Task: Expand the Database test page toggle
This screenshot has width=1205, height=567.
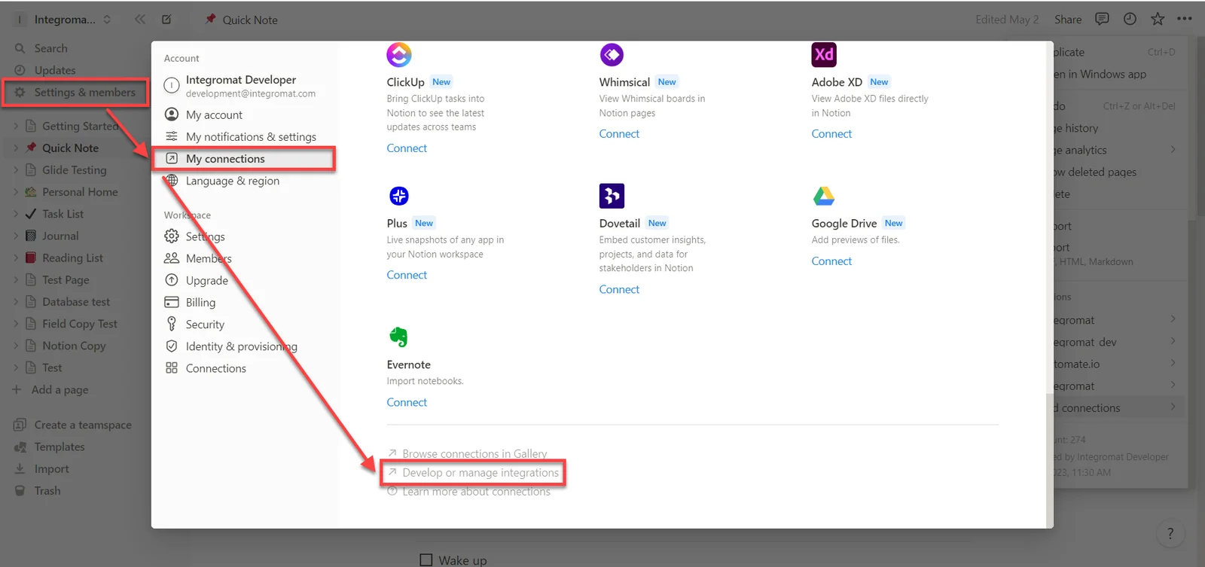Action: coord(16,302)
